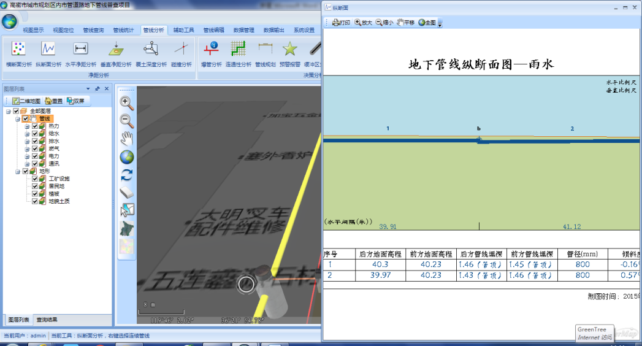Show full profile with 全图
The width and height of the screenshot is (642, 346).
pyautogui.click(x=427, y=23)
